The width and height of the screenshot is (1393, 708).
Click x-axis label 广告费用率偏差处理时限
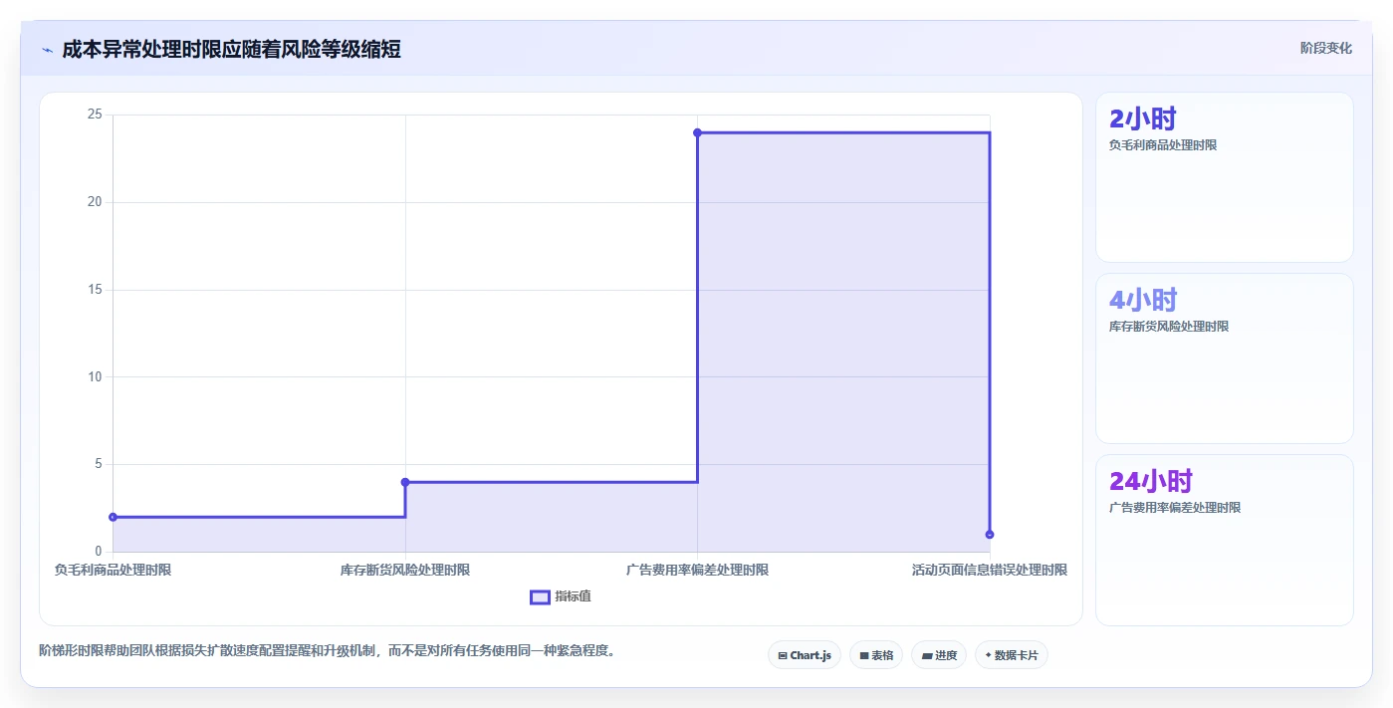[x=697, y=571]
